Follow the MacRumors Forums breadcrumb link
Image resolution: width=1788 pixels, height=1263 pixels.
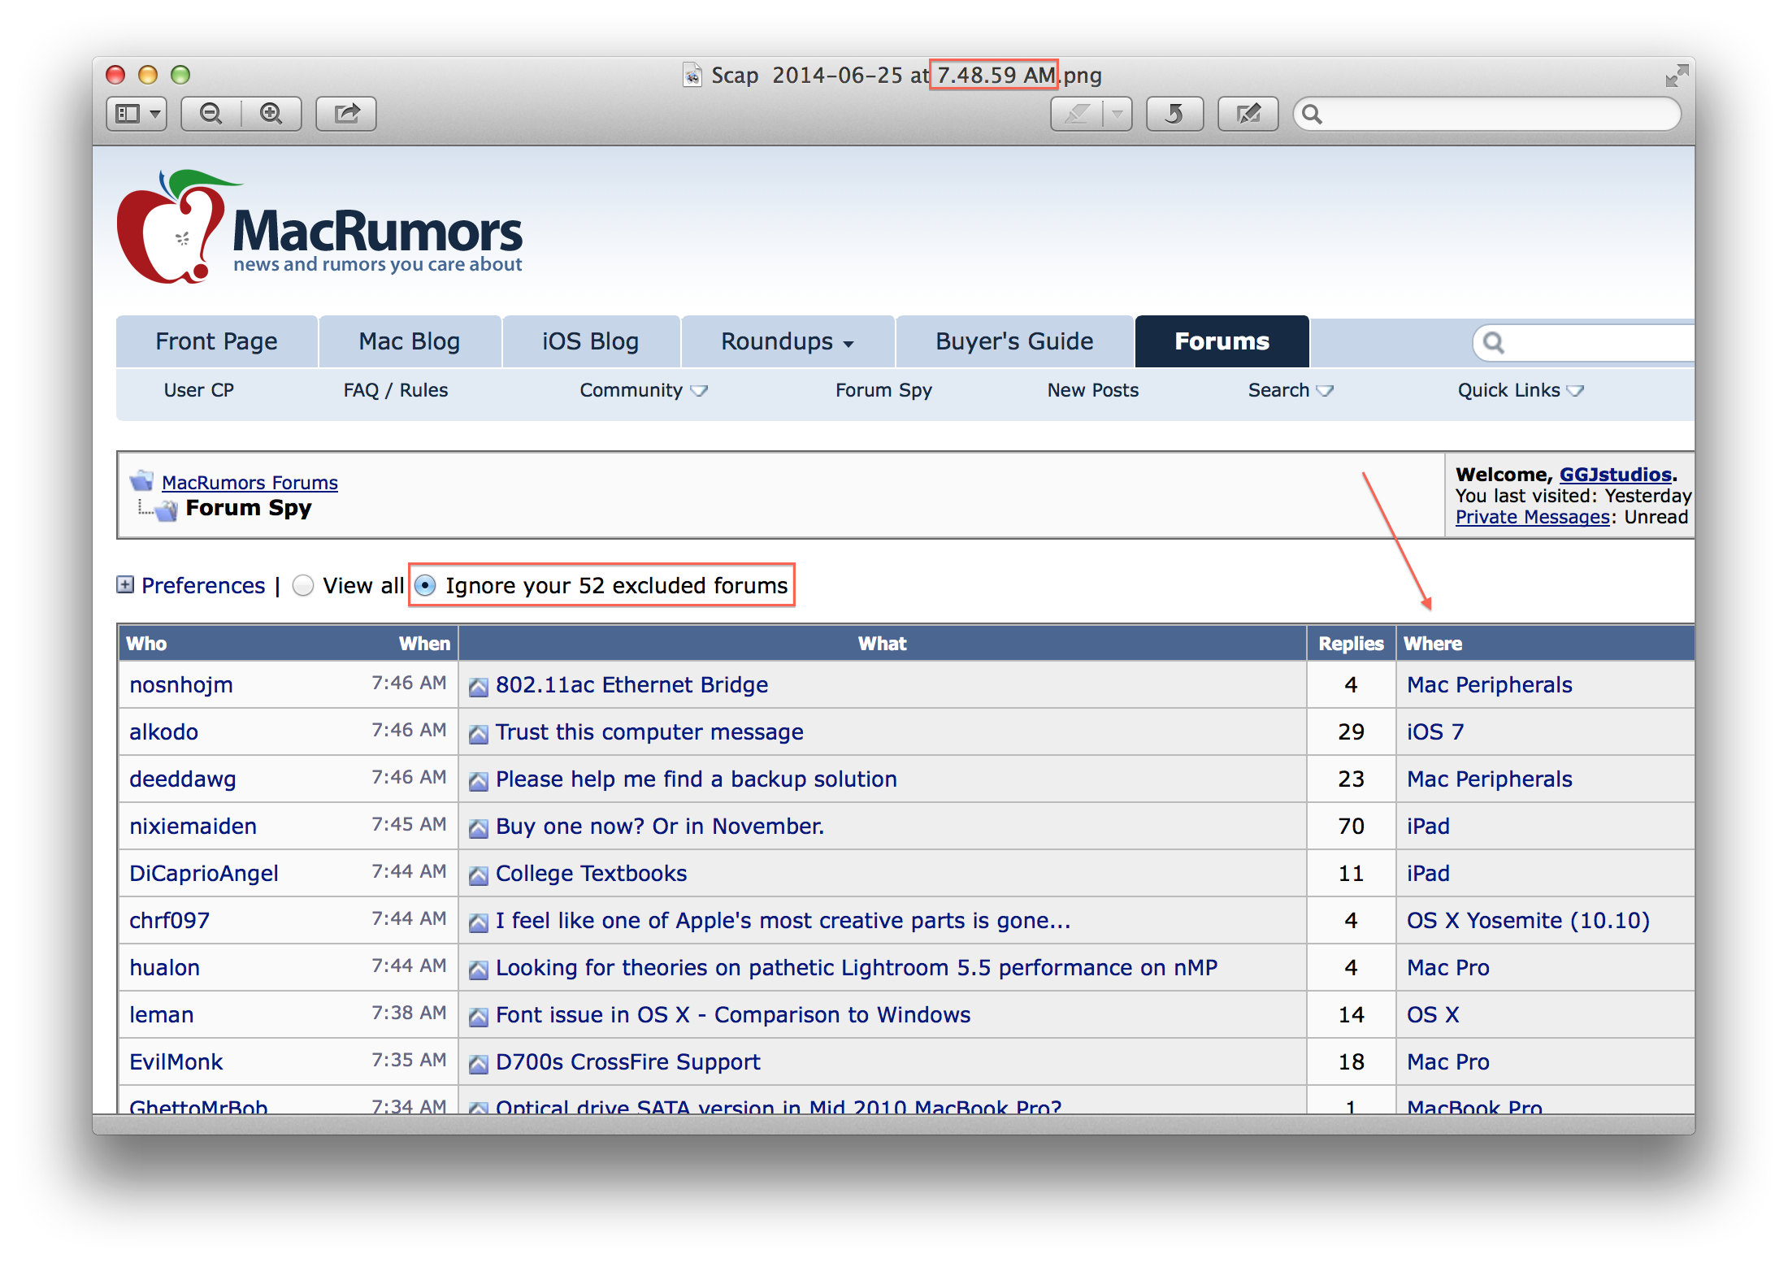250,483
